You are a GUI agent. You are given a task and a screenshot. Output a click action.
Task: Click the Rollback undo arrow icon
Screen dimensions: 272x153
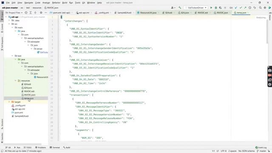(x=255, y=8)
